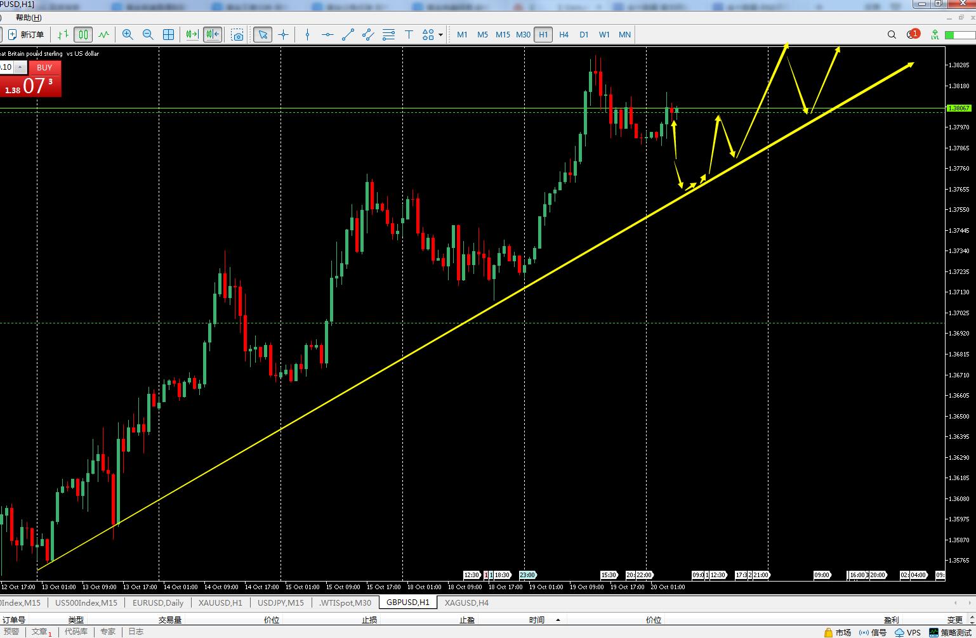Click the 23:00 news event marker
The image size is (976, 638).
tap(528, 575)
